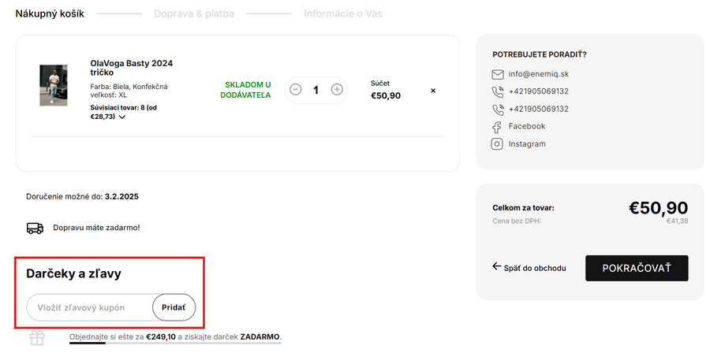710x353 pixels.
Task: Expand the Súvisiaci tovar chevron
Action: pyautogui.click(x=122, y=117)
